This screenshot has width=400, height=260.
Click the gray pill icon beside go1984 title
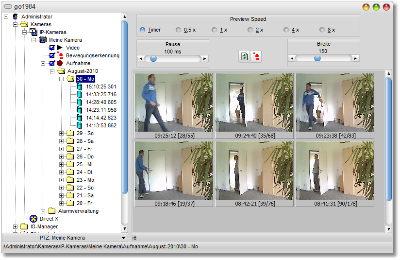(x=8, y=7)
